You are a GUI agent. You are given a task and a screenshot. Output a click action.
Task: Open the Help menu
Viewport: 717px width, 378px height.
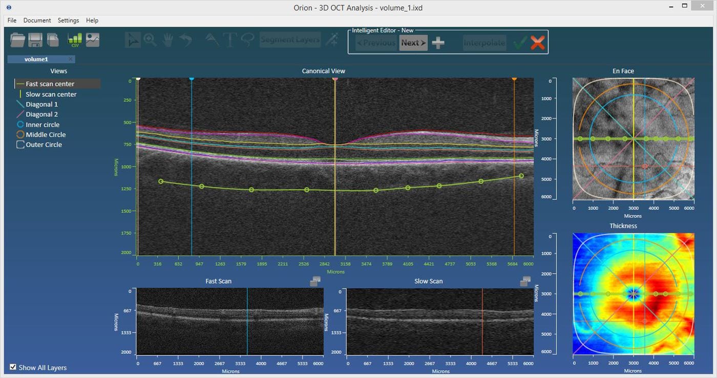point(92,20)
